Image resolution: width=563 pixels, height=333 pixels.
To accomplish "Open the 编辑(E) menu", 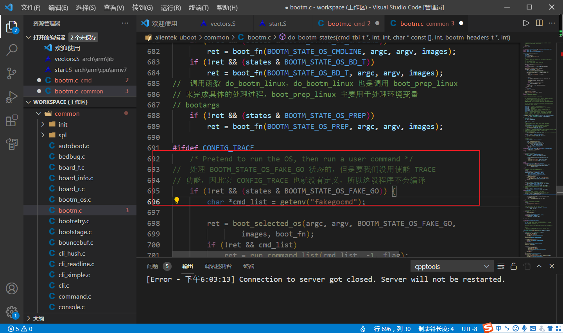I will tap(58, 7).
